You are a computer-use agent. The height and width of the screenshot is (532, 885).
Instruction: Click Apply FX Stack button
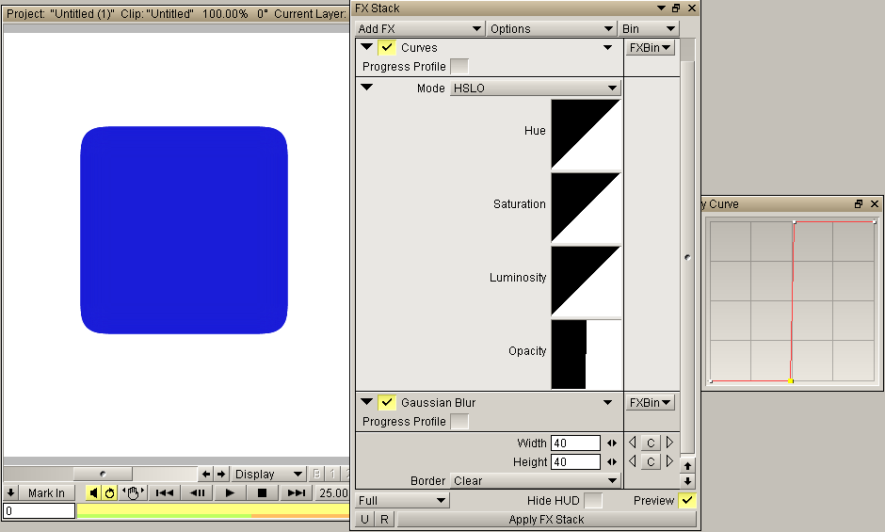546,520
